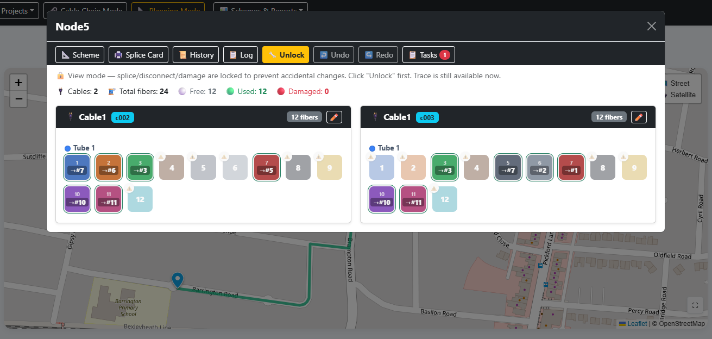The width and height of the screenshot is (712, 339).
Task: Show the History of Node5
Action: [x=196, y=55]
